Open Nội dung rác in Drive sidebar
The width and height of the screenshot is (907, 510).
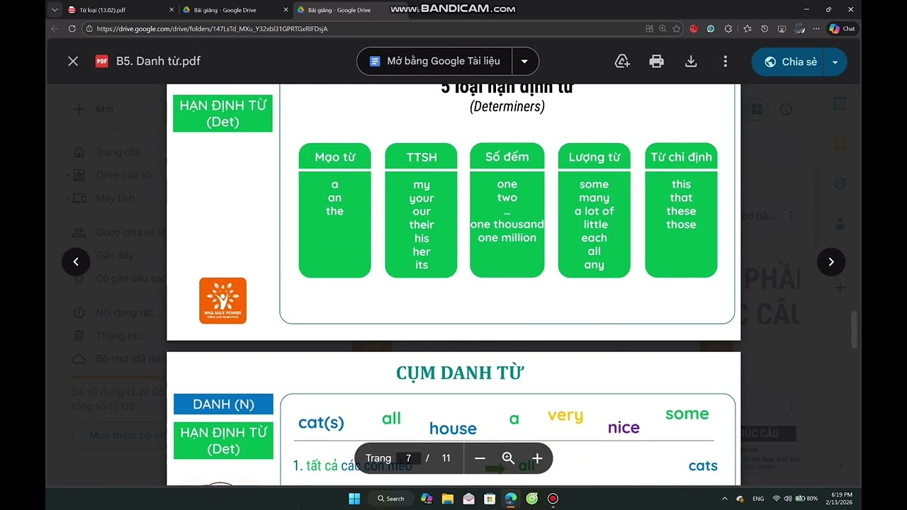pyautogui.click(x=114, y=312)
